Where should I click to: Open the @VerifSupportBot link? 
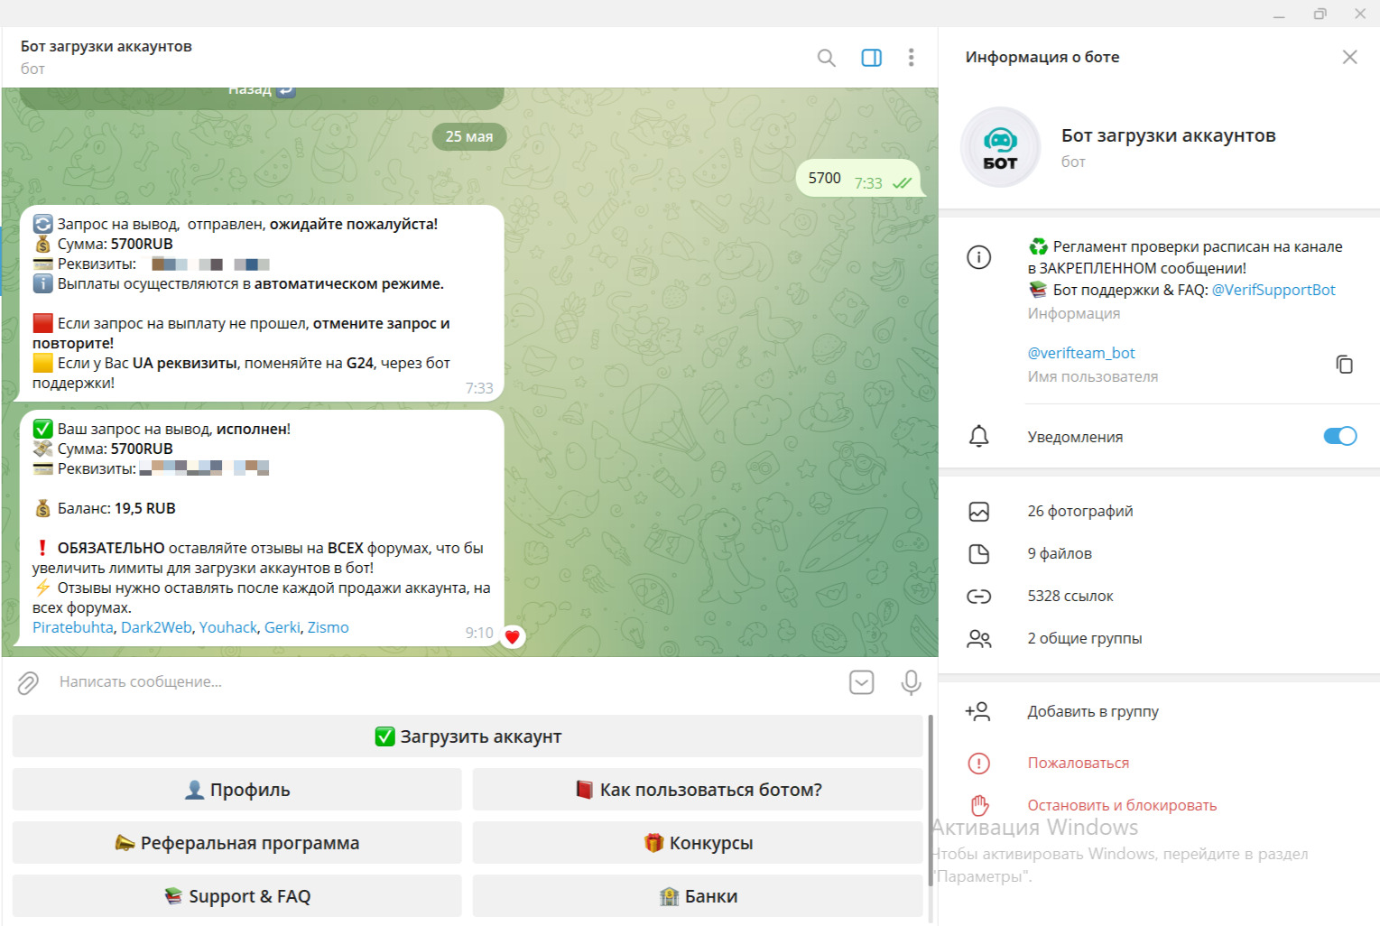tap(1273, 290)
